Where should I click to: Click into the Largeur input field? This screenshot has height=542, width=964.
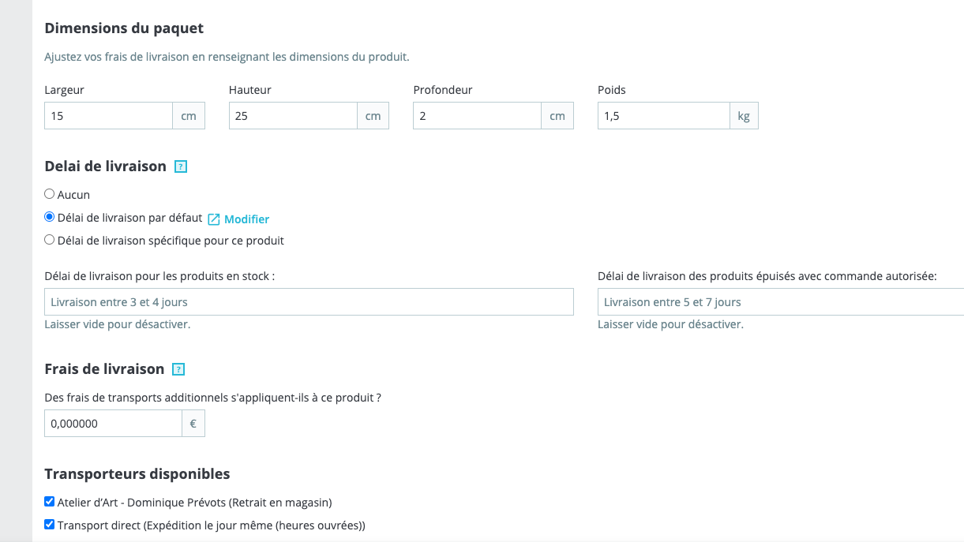[x=108, y=116]
